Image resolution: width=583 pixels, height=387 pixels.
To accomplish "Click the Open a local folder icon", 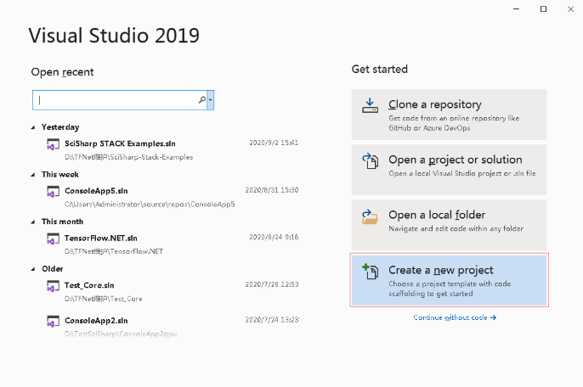I will 370,217.
